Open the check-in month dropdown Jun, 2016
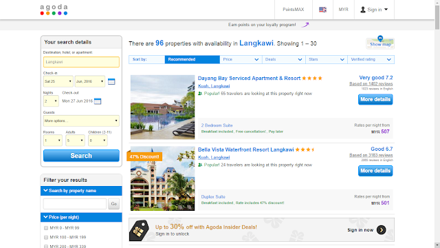The width and height of the screenshot is (440, 248). (x=90, y=81)
